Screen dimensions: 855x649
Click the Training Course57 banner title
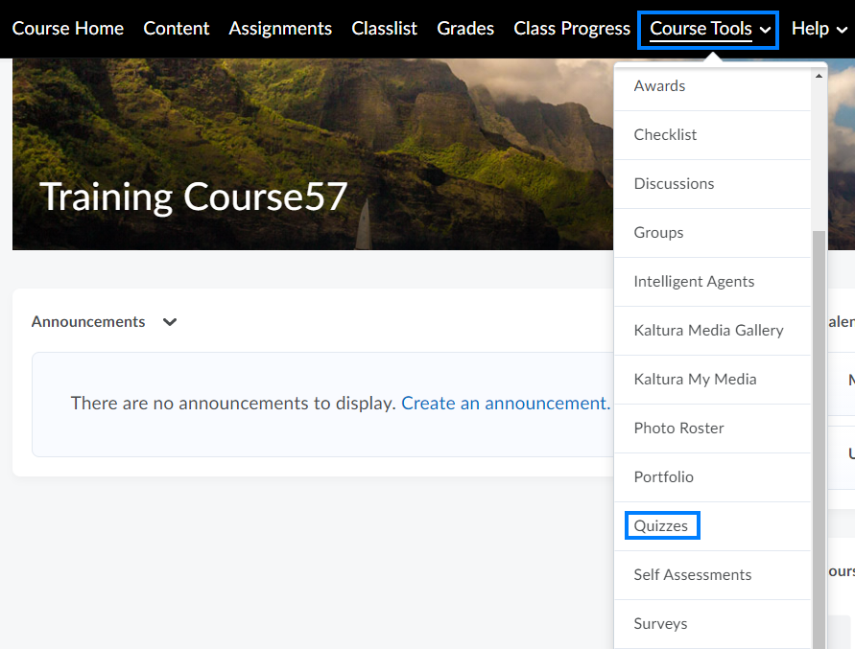[193, 197]
